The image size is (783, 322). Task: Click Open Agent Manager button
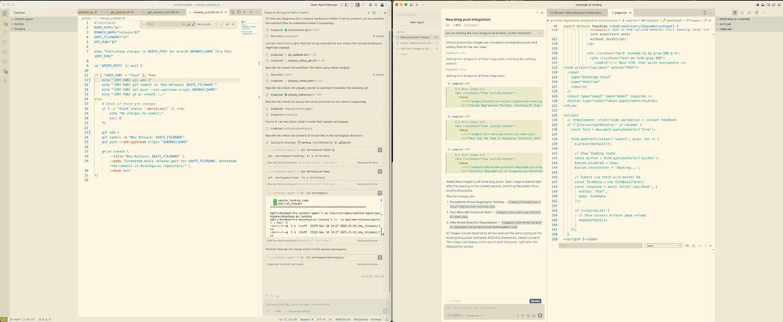[x=323, y=5]
